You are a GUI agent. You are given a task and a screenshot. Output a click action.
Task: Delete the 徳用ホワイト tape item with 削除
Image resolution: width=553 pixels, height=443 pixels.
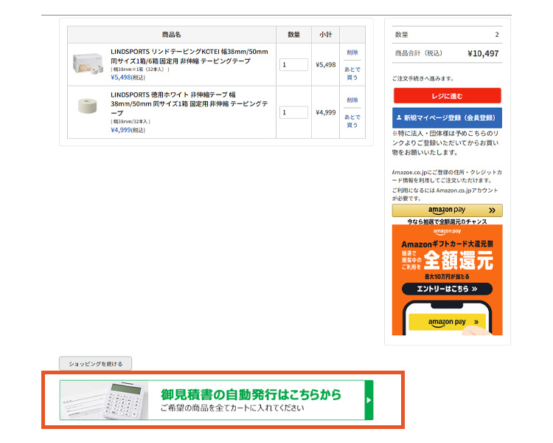352,100
